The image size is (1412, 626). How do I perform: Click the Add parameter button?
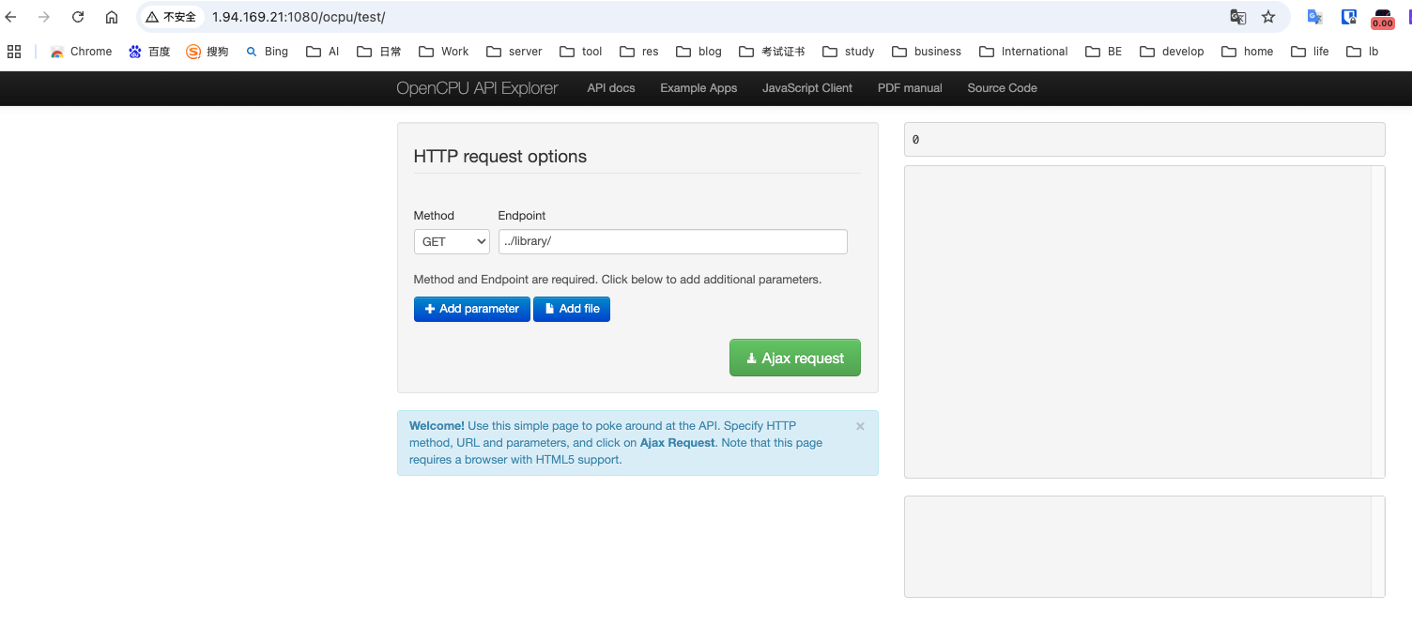coord(471,309)
